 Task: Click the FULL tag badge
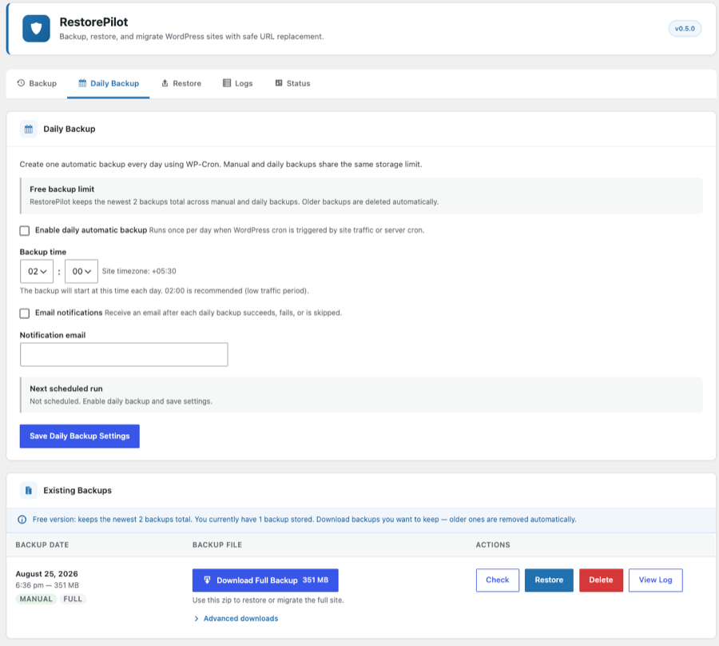73,599
